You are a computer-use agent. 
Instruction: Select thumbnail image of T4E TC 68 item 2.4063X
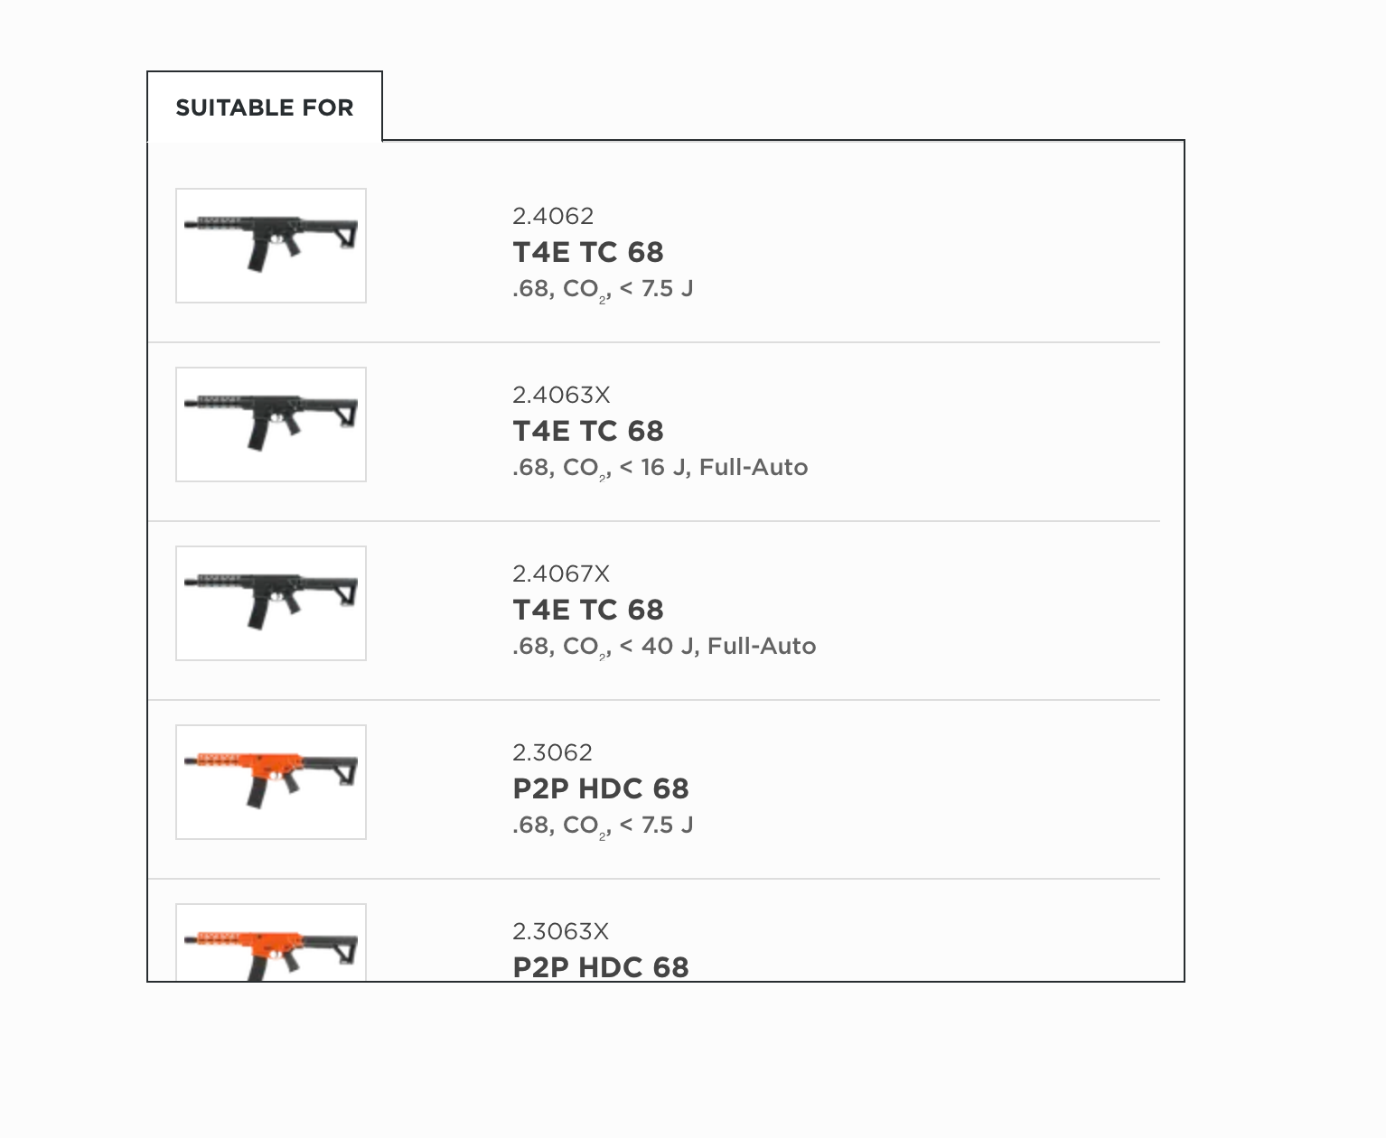pyautogui.click(x=270, y=424)
